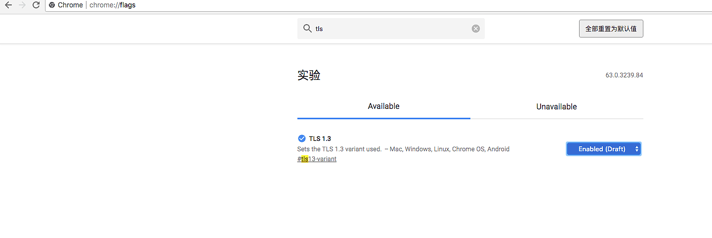This screenshot has width=712, height=238.
Task: Focus the search field containing "tls"
Action: pyautogui.click(x=390, y=29)
